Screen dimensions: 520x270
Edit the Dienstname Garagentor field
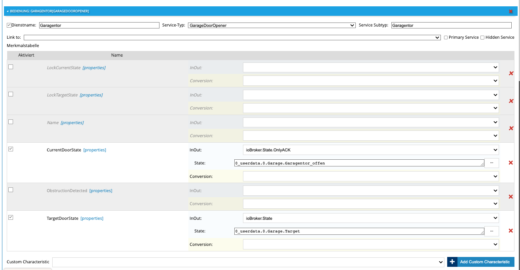click(99, 25)
